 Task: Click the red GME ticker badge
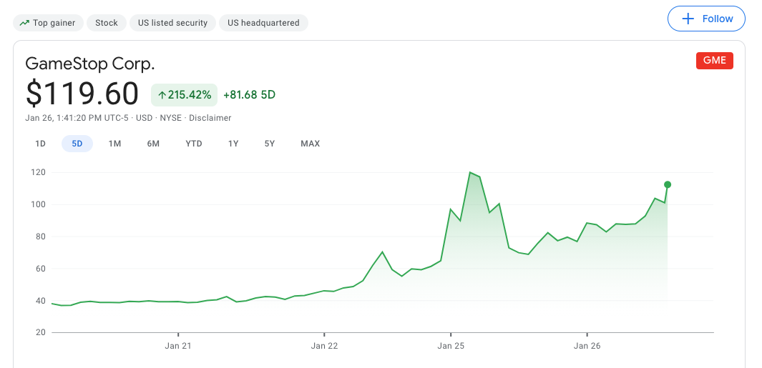pos(714,60)
